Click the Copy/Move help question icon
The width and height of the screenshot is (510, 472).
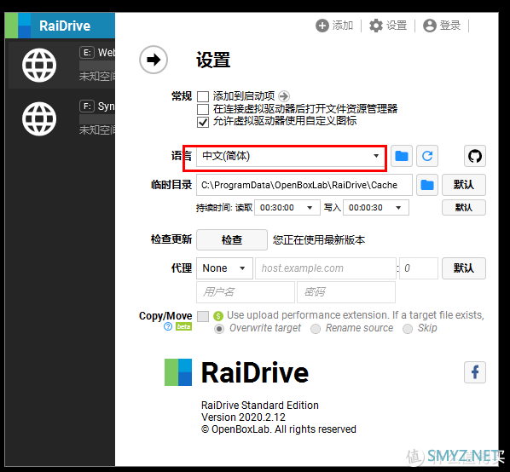click(x=168, y=326)
